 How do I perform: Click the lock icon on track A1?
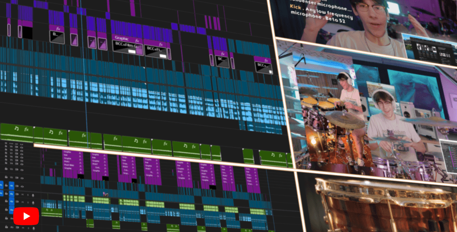6,194
